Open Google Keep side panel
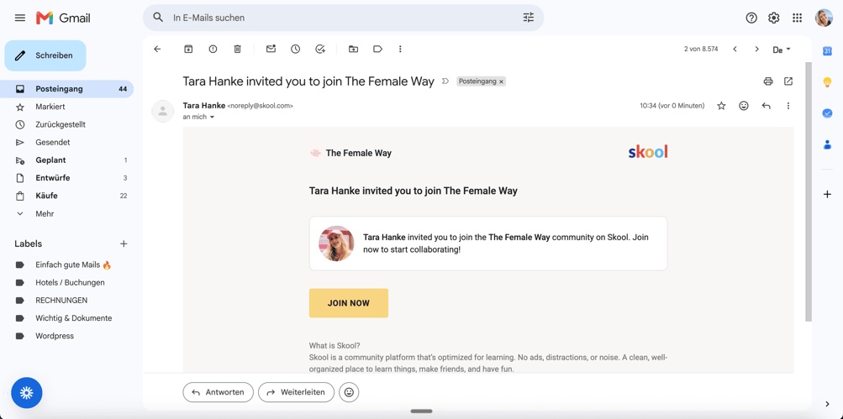The width and height of the screenshot is (843, 419). [x=827, y=82]
